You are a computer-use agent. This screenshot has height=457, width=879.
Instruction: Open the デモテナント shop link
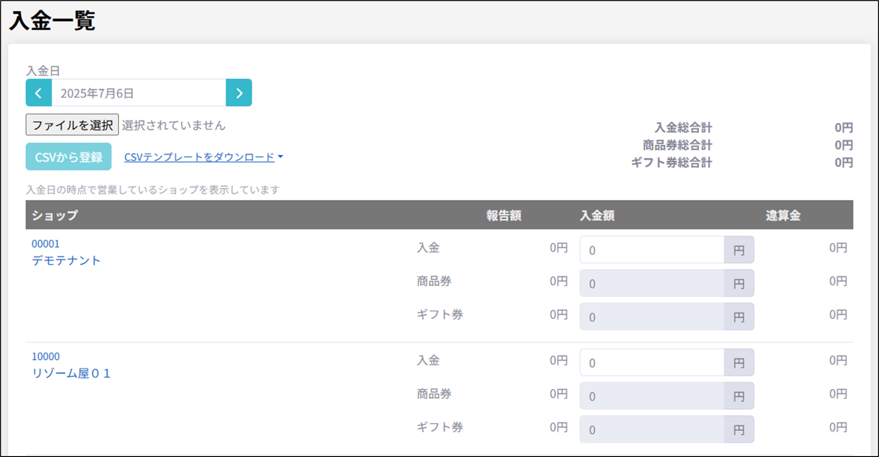pyautogui.click(x=66, y=260)
